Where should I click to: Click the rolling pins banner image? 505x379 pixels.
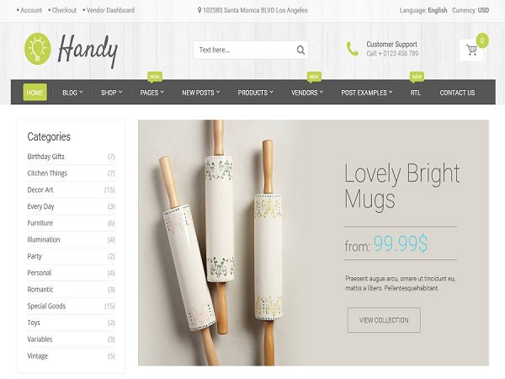(x=226, y=243)
